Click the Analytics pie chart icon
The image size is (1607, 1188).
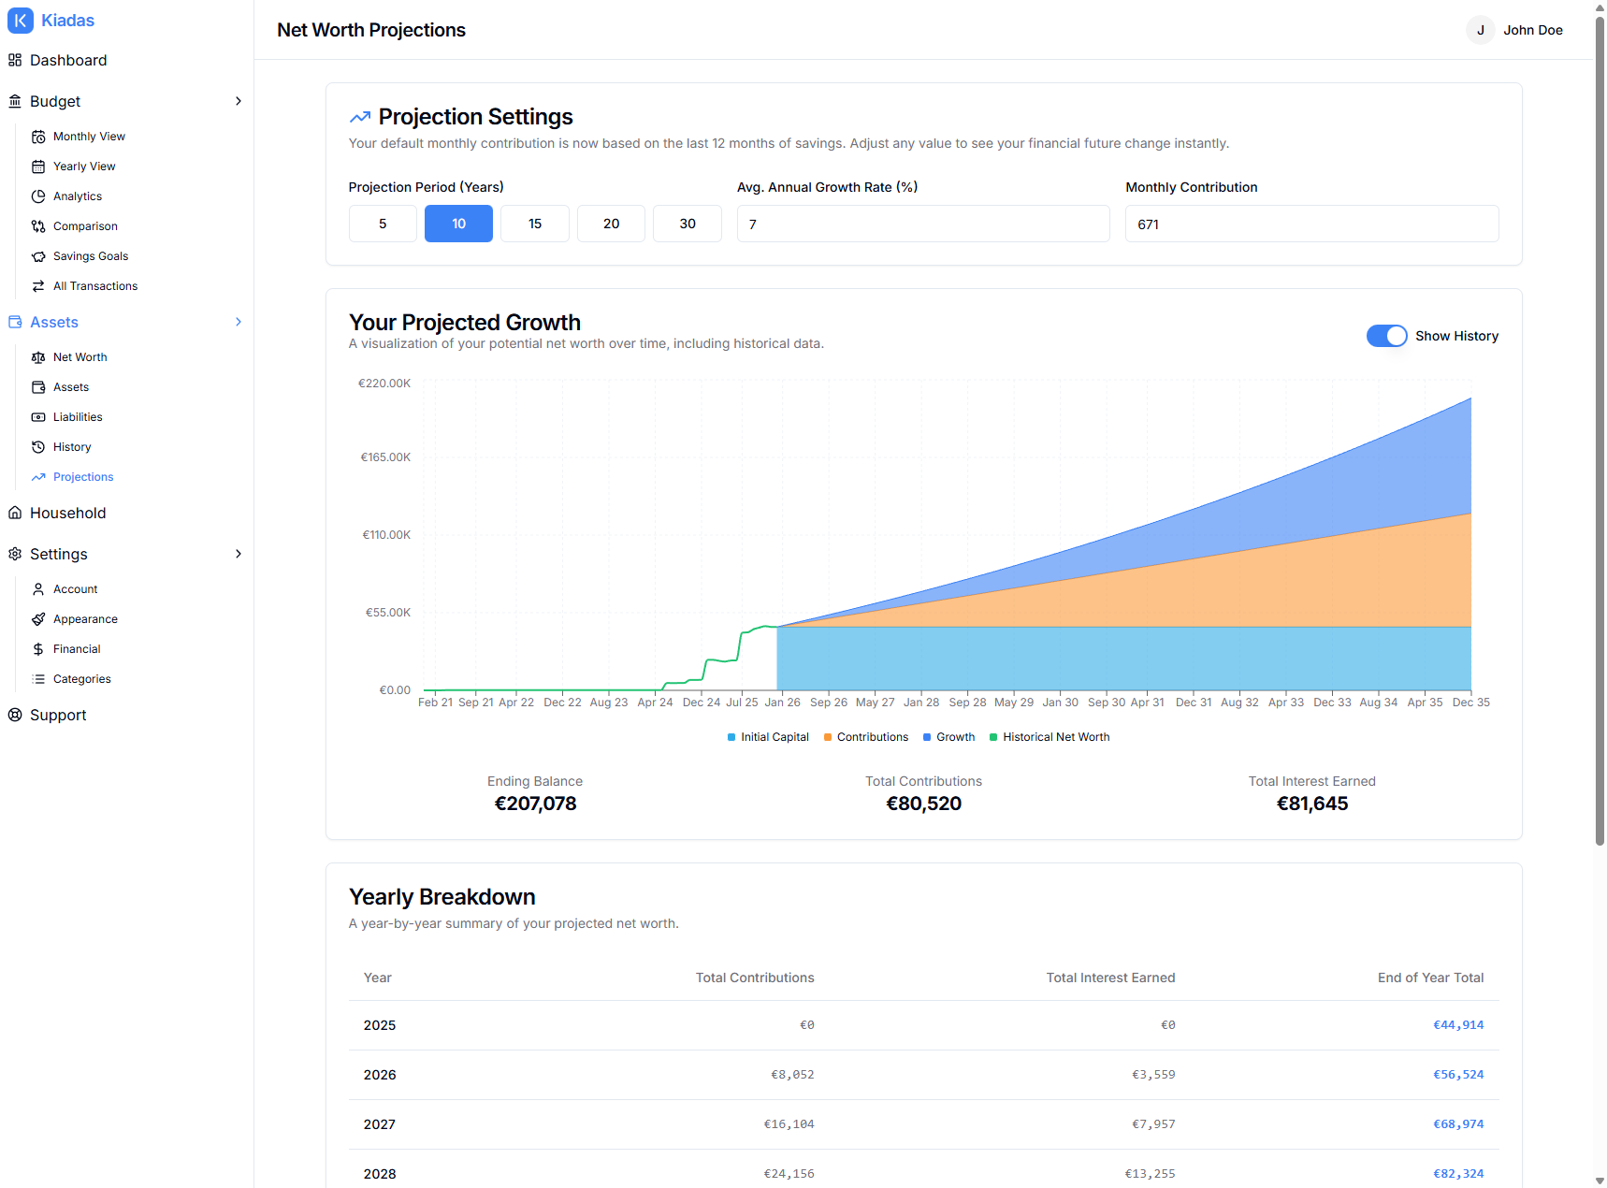pyautogui.click(x=38, y=196)
